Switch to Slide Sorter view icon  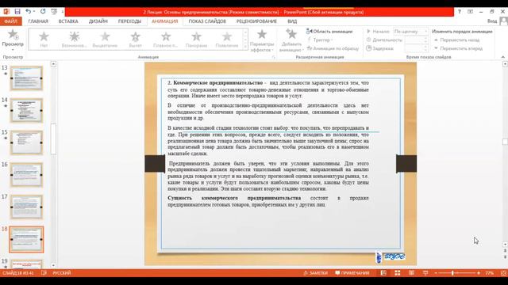398,273
